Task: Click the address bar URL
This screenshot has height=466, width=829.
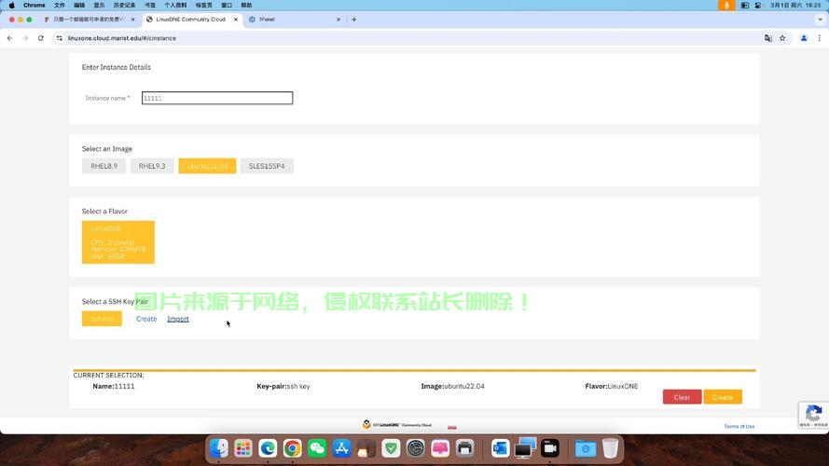Action: (122, 38)
